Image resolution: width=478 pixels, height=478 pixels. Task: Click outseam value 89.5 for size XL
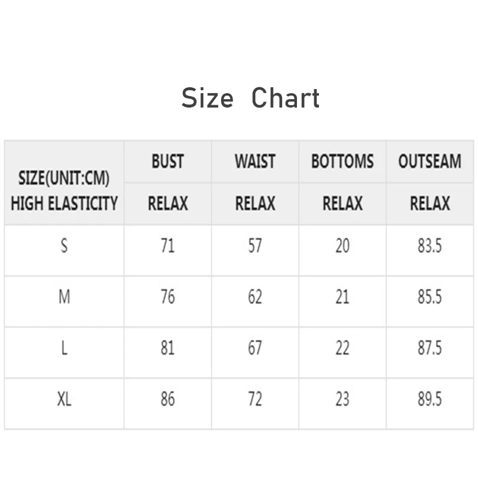430,399
